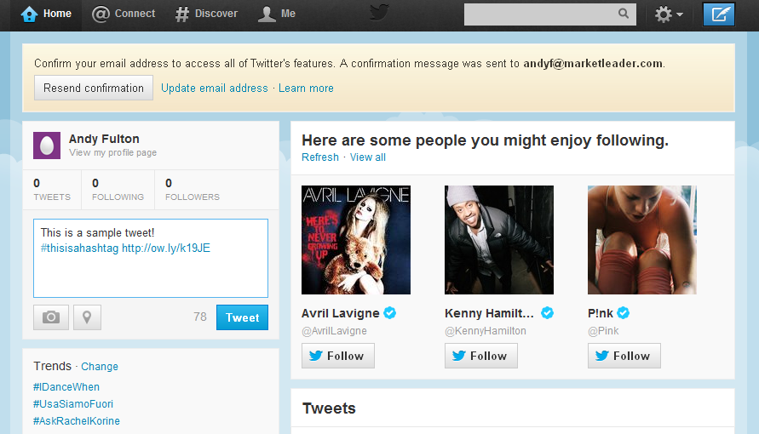Click the Twitter bird logo in top bar
Screen dimensions: 759x434
(379, 13)
